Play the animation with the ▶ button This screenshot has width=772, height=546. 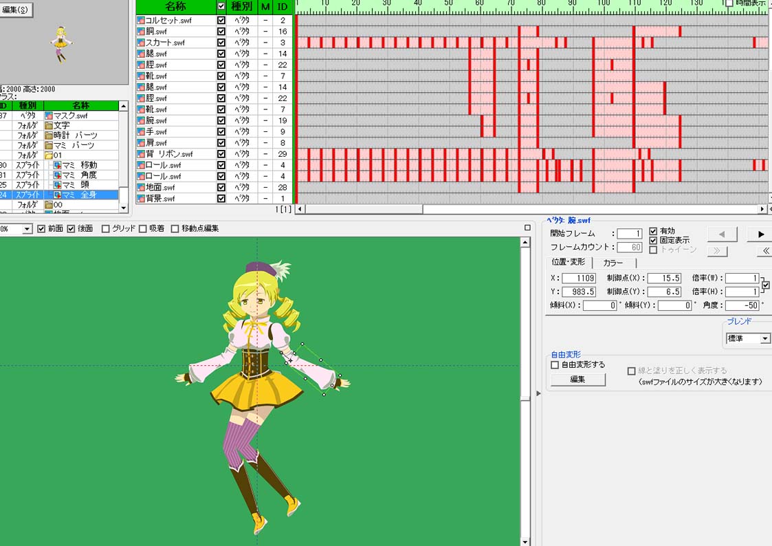760,234
